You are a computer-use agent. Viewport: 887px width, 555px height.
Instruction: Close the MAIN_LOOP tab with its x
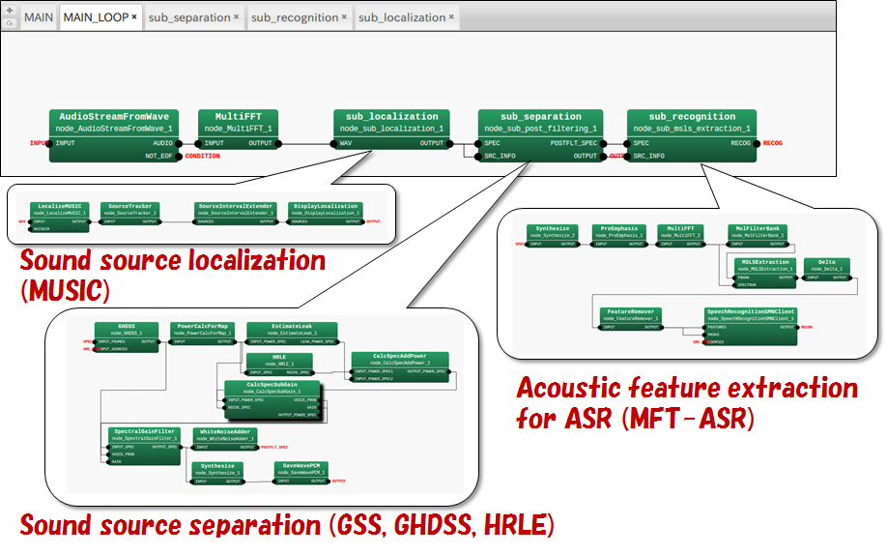134,17
